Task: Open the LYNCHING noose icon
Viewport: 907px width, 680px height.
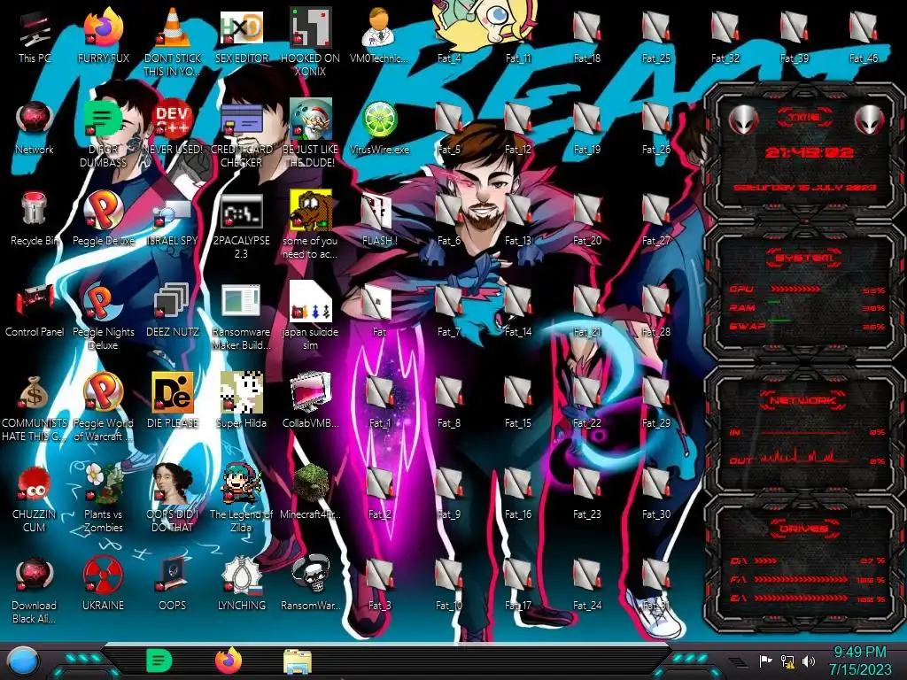Action: click(242, 584)
